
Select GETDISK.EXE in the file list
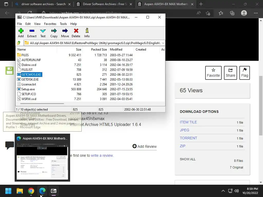(30, 79)
